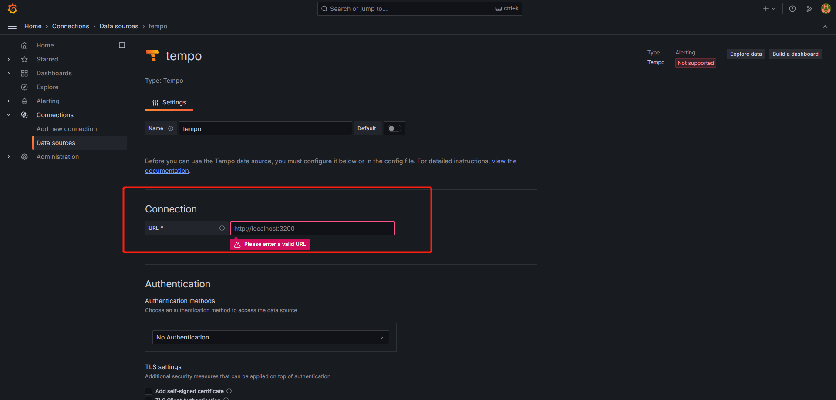Select the Settings tab
Image resolution: width=836 pixels, height=400 pixels.
pyautogui.click(x=169, y=103)
